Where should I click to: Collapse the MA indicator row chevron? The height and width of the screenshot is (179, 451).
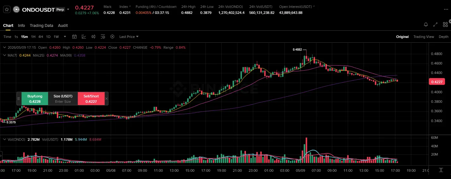coord(4,55)
